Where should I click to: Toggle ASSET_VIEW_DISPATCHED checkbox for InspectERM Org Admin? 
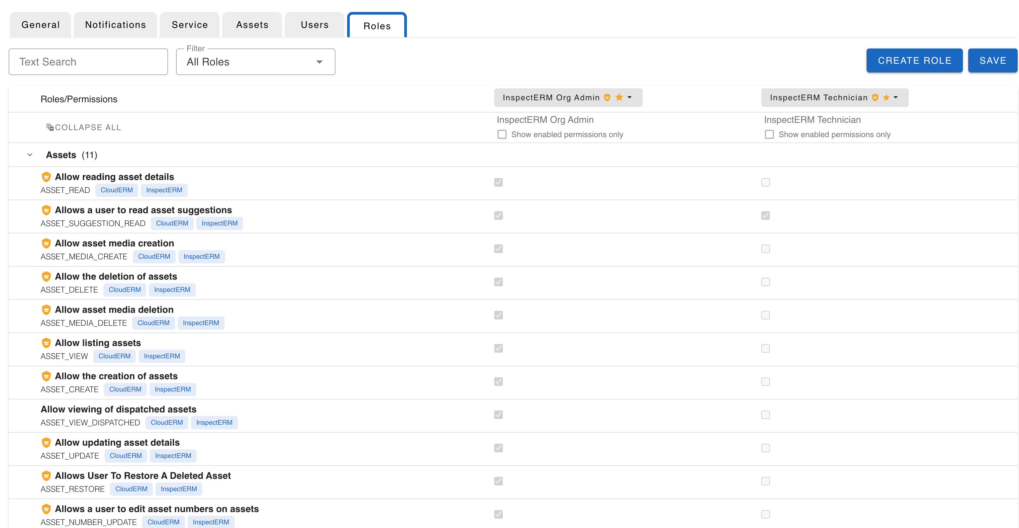click(499, 415)
